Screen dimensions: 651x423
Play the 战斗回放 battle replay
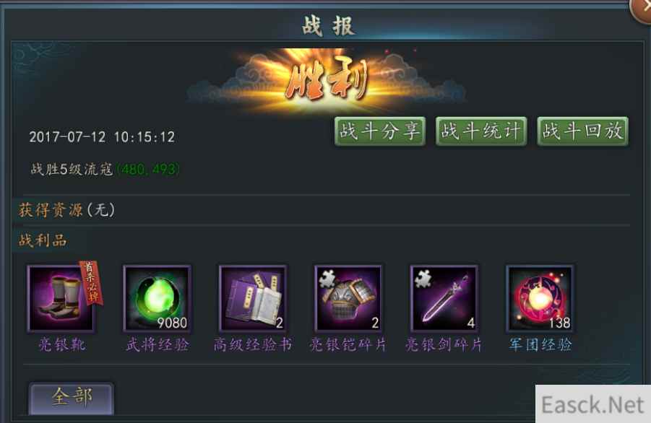click(x=582, y=131)
